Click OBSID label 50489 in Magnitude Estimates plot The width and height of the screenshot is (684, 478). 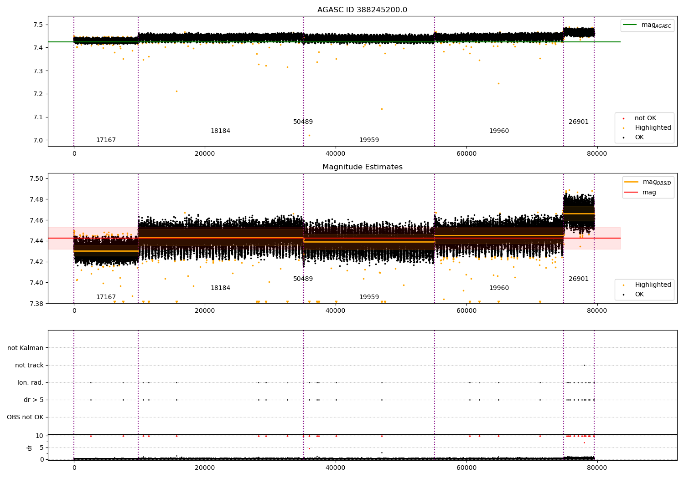(303, 279)
